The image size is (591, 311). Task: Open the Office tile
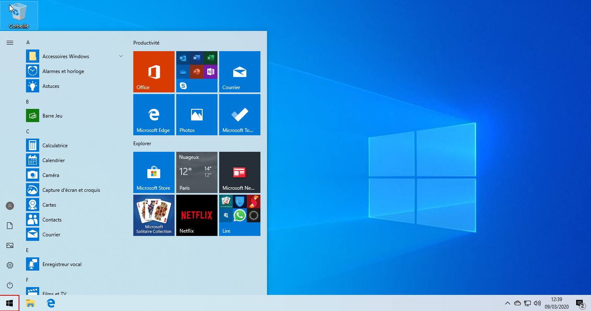tap(154, 72)
